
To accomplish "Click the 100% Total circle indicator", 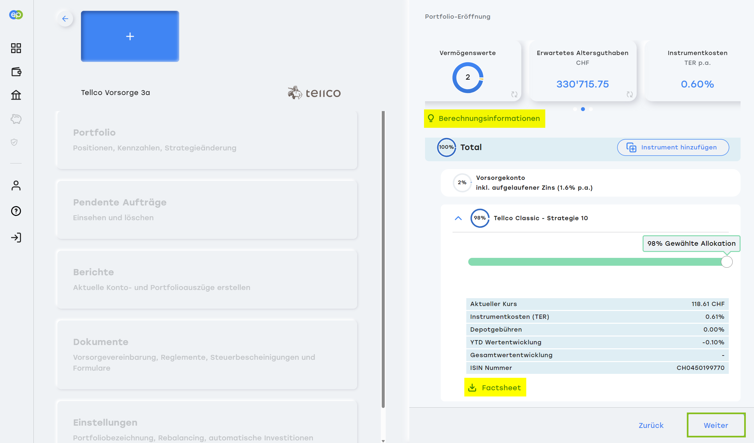I will [446, 147].
